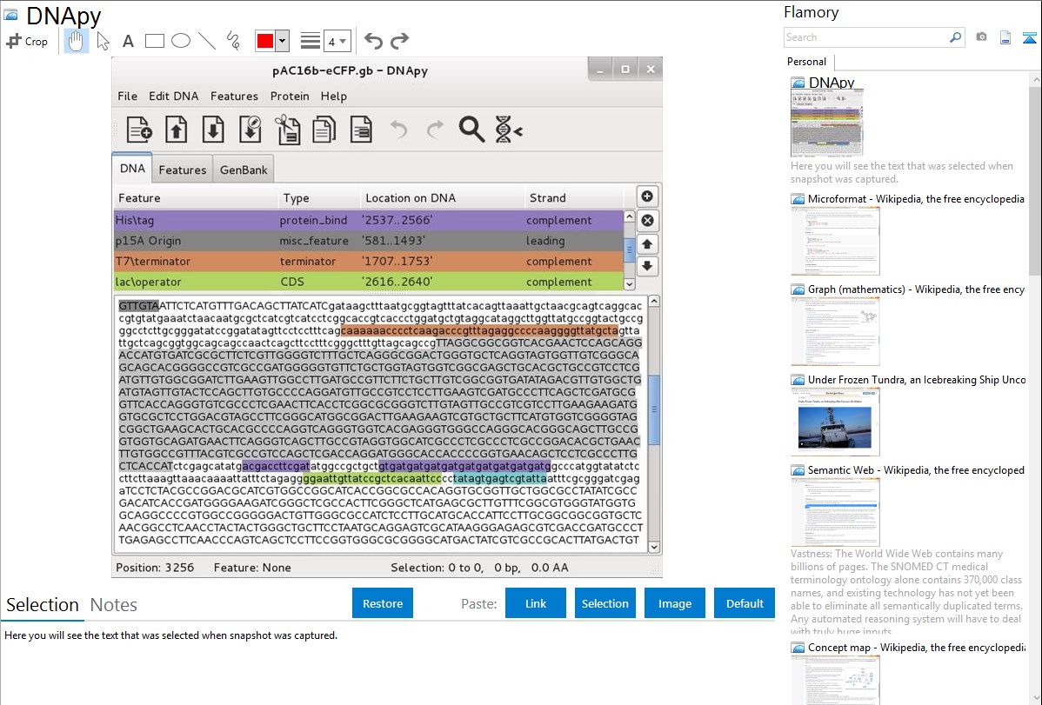The width and height of the screenshot is (1042, 705).
Task: Switch to the DNA tab
Action: [x=132, y=168]
